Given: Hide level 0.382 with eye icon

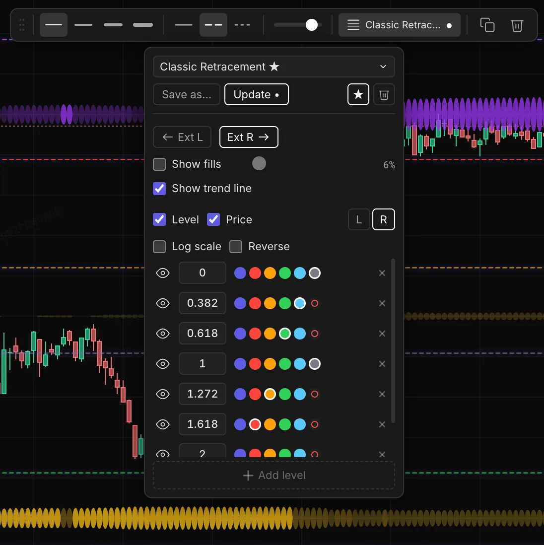Looking at the screenshot, I should tap(163, 303).
